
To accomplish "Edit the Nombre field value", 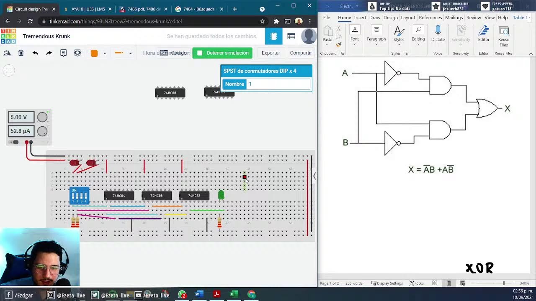I will (x=278, y=84).
